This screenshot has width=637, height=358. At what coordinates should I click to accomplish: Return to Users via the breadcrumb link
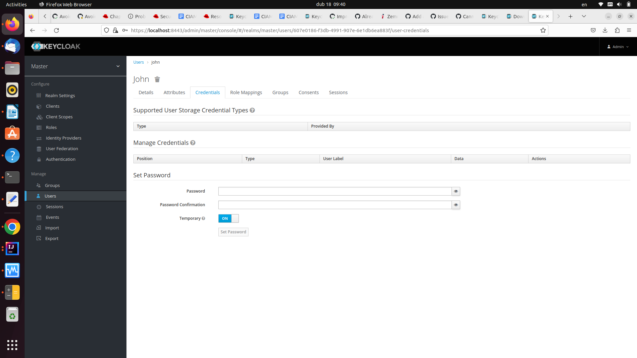coord(138,62)
